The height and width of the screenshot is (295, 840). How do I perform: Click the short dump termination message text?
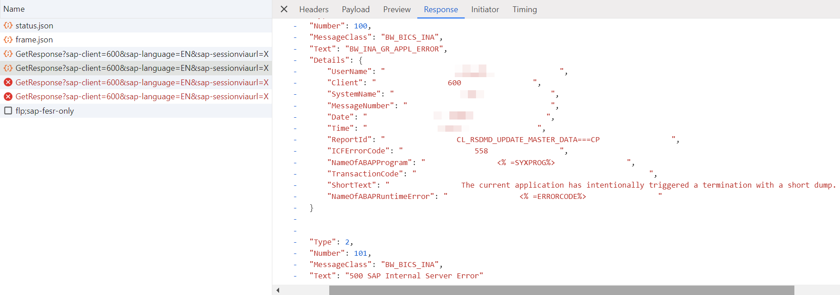point(649,185)
